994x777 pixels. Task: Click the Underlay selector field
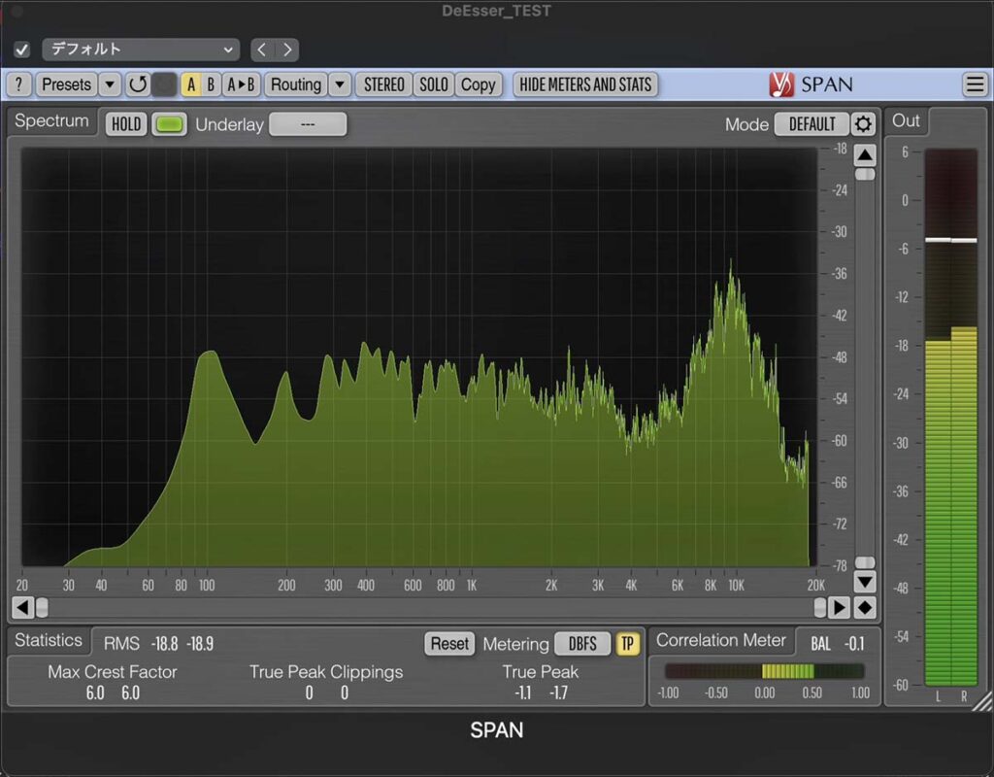pyautogui.click(x=307, y=124)
